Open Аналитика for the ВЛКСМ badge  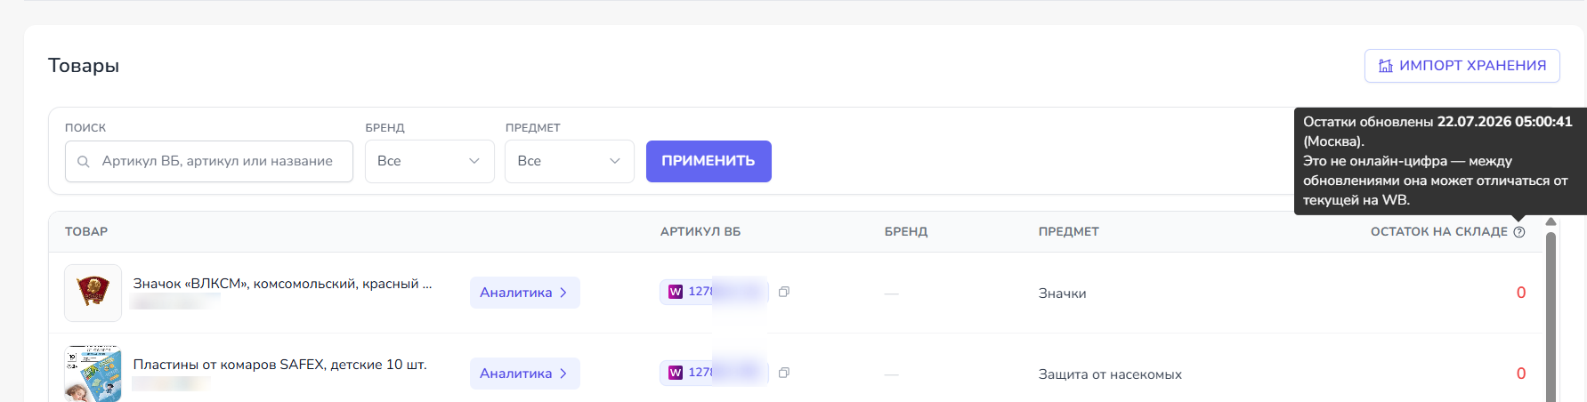click(525, 293)
